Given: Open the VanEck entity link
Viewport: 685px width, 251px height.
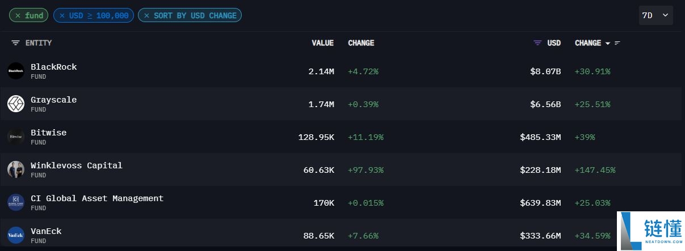Looking at the screenshot, I should (46, 231).
